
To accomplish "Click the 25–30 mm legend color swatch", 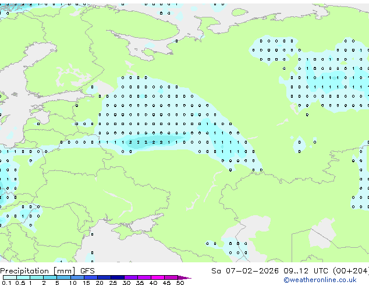I will (118, 277).
